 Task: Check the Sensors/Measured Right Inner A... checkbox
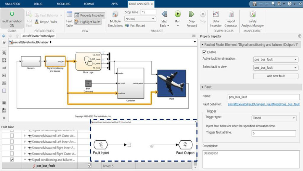[x=12, y=147]
